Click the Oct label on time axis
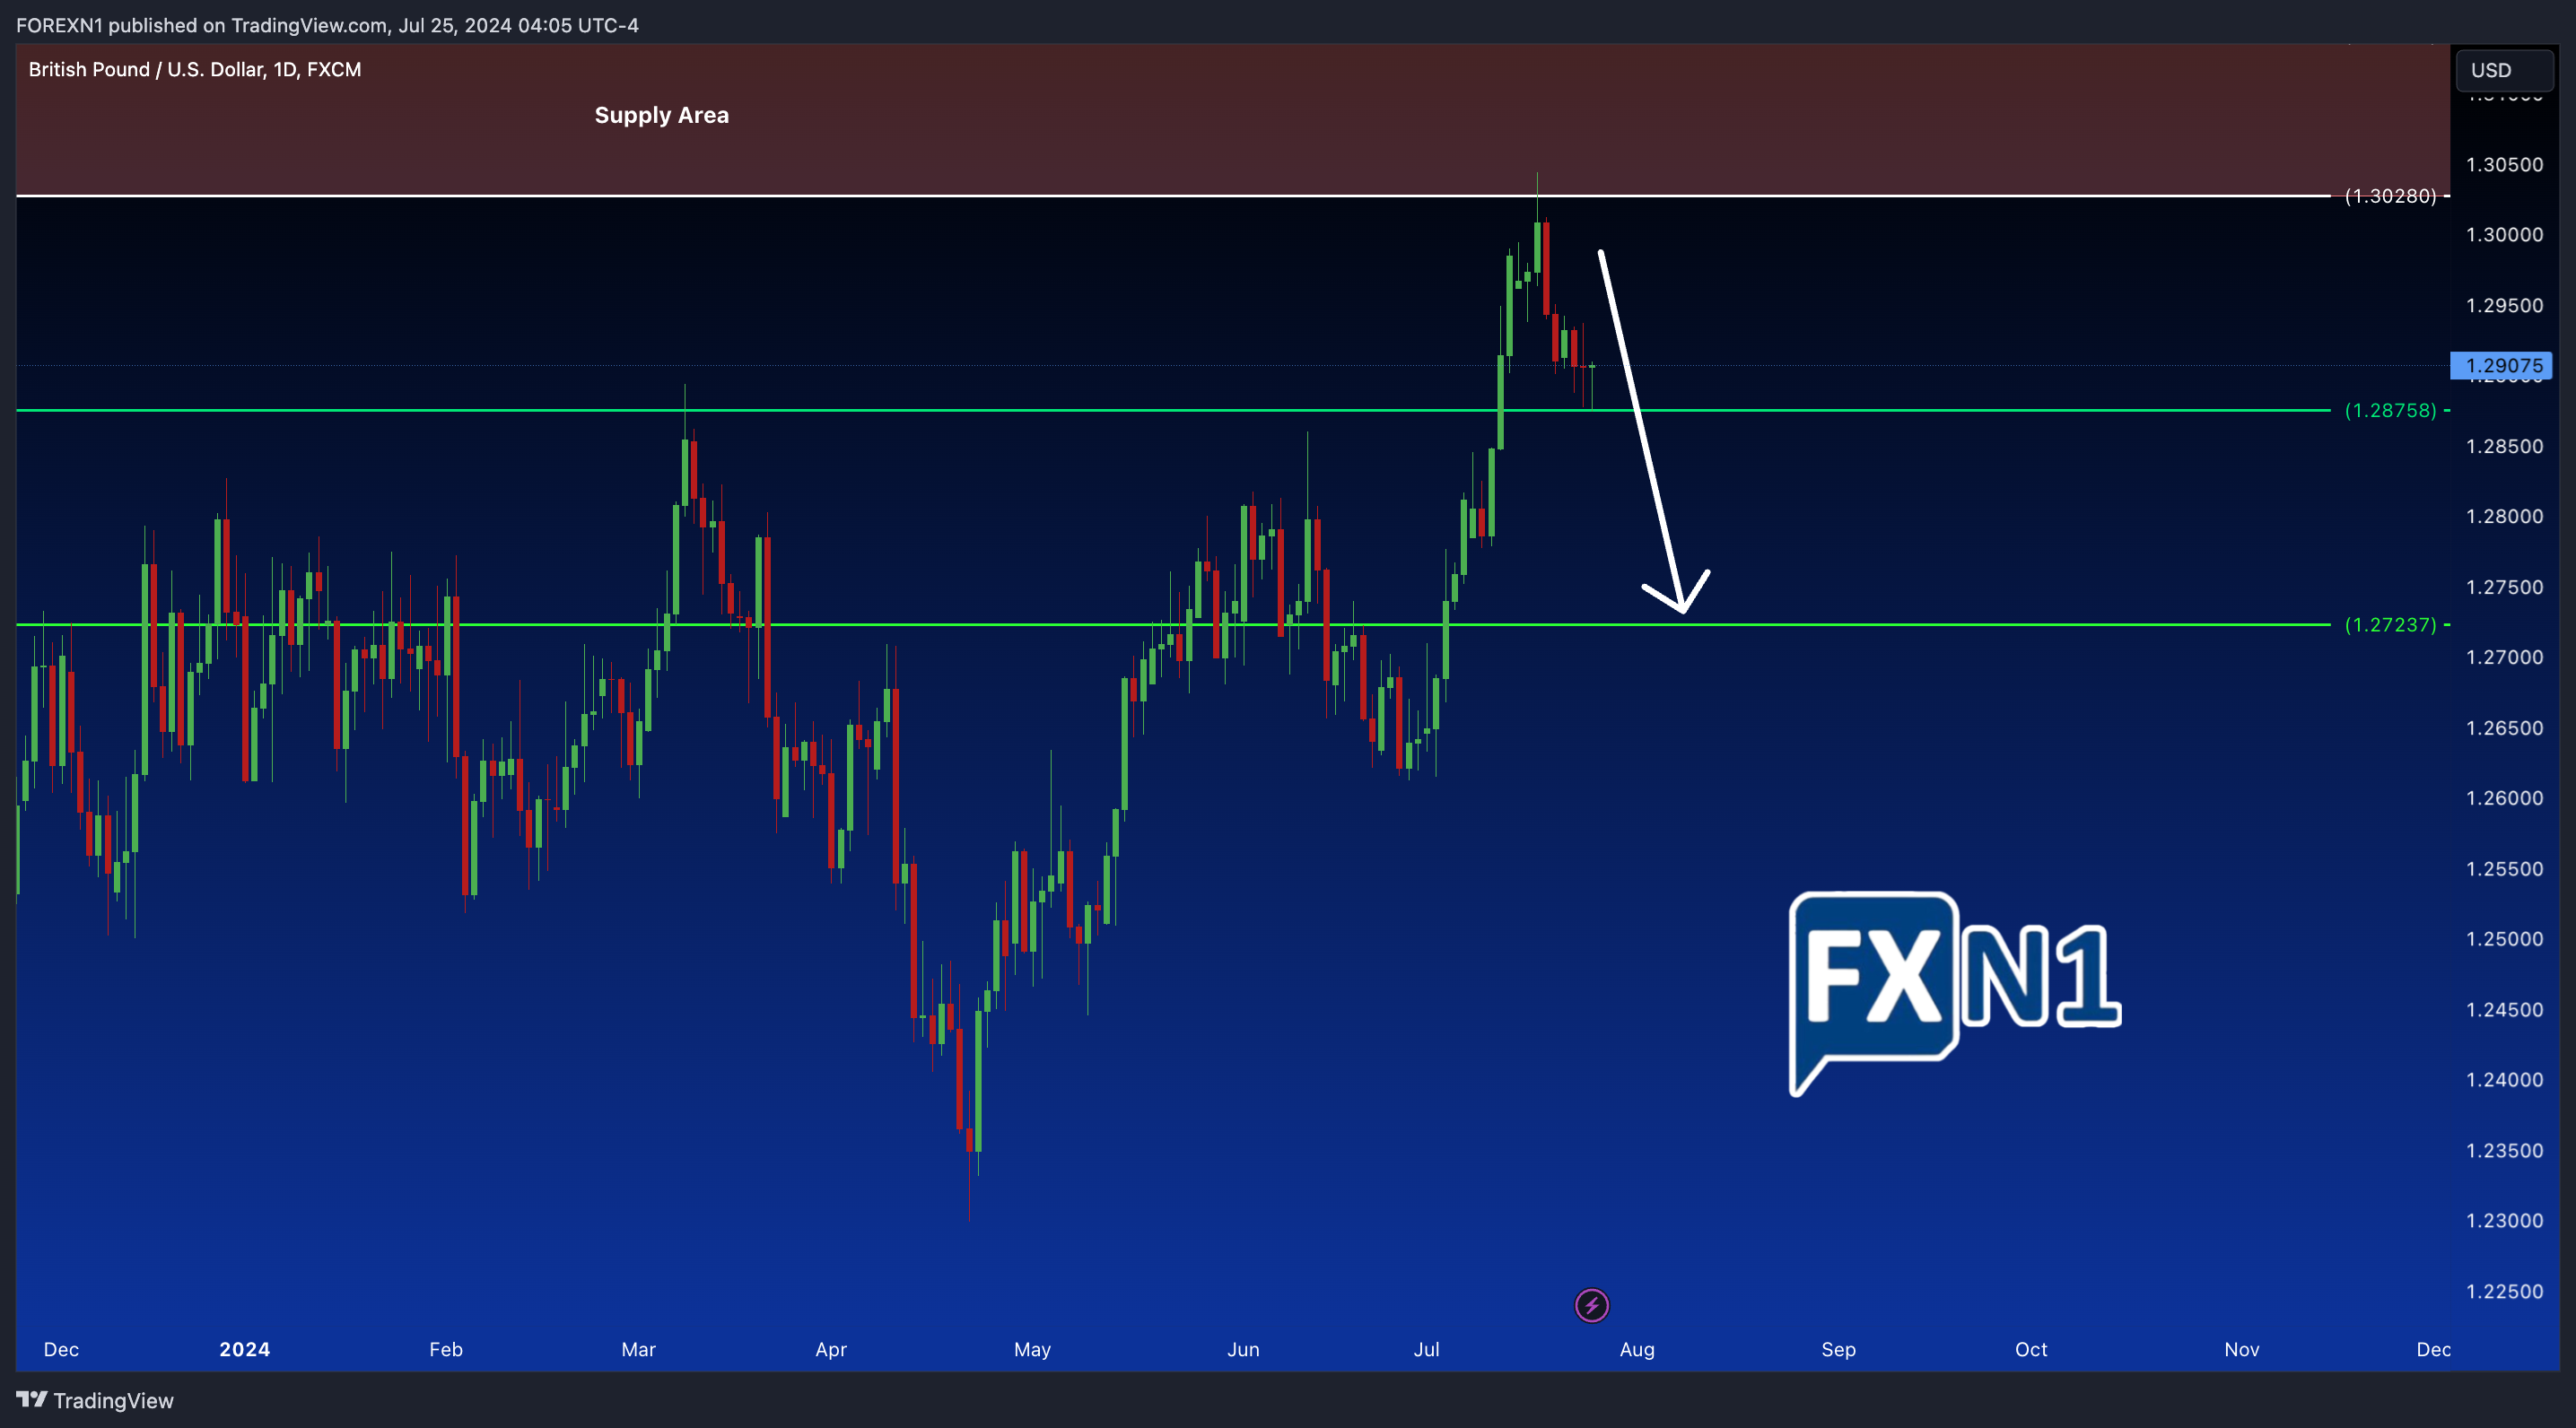The height and width of the screenshot is (1428, 2576). click(2031, 1349)
